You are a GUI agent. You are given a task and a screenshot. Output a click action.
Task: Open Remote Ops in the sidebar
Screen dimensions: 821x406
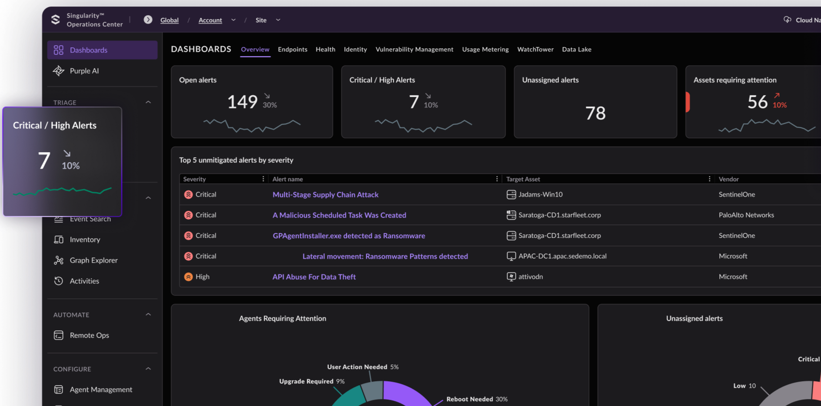click(90, 335)
